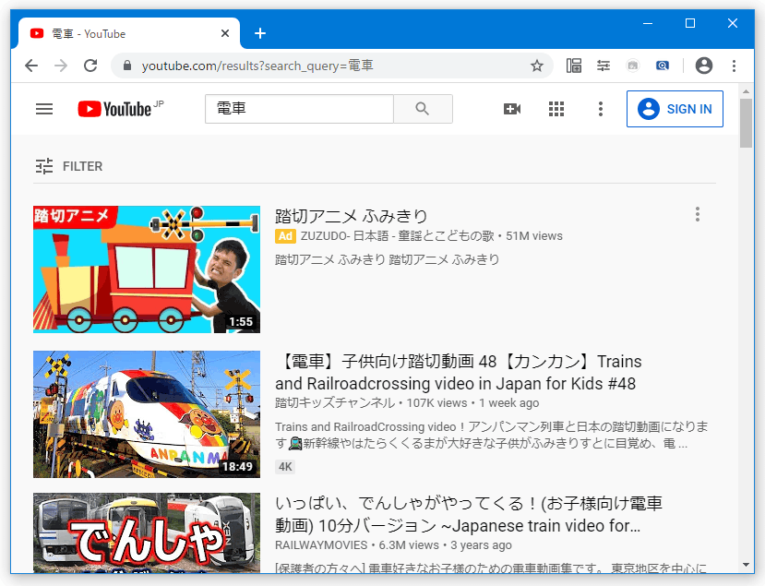765x586 pixels.
Task: Go forward with the forward arrow
Action: click(x=61, y=66)
